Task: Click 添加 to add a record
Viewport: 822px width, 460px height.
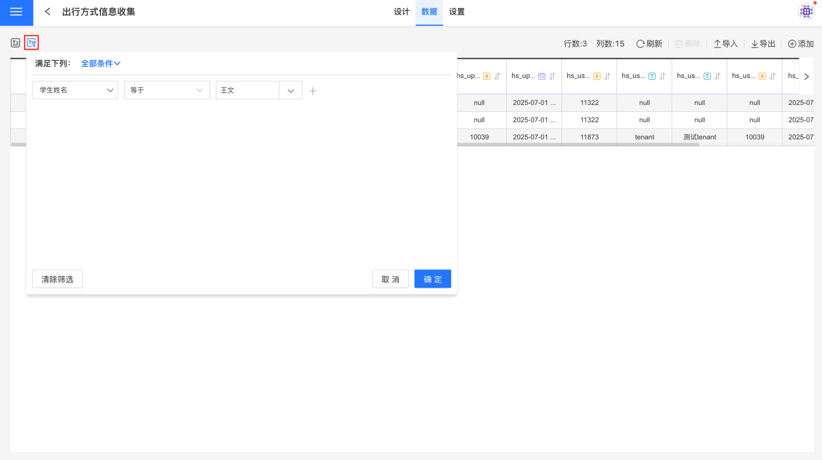Action: (800, 44)
